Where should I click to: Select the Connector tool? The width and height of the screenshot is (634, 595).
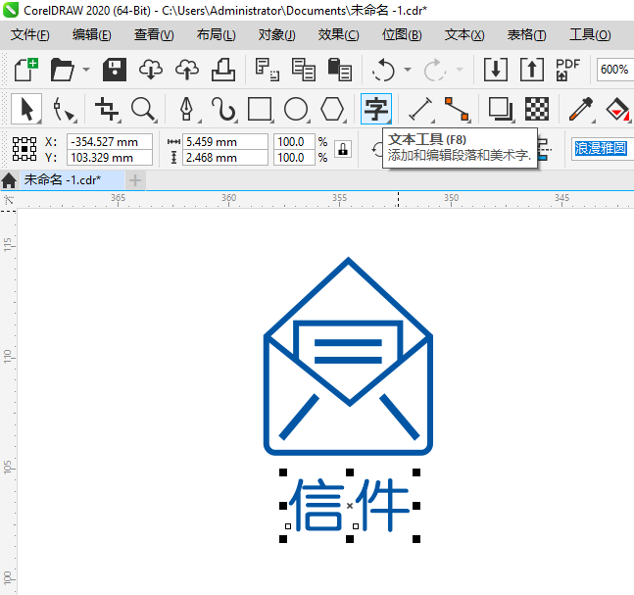pos(457,109)
